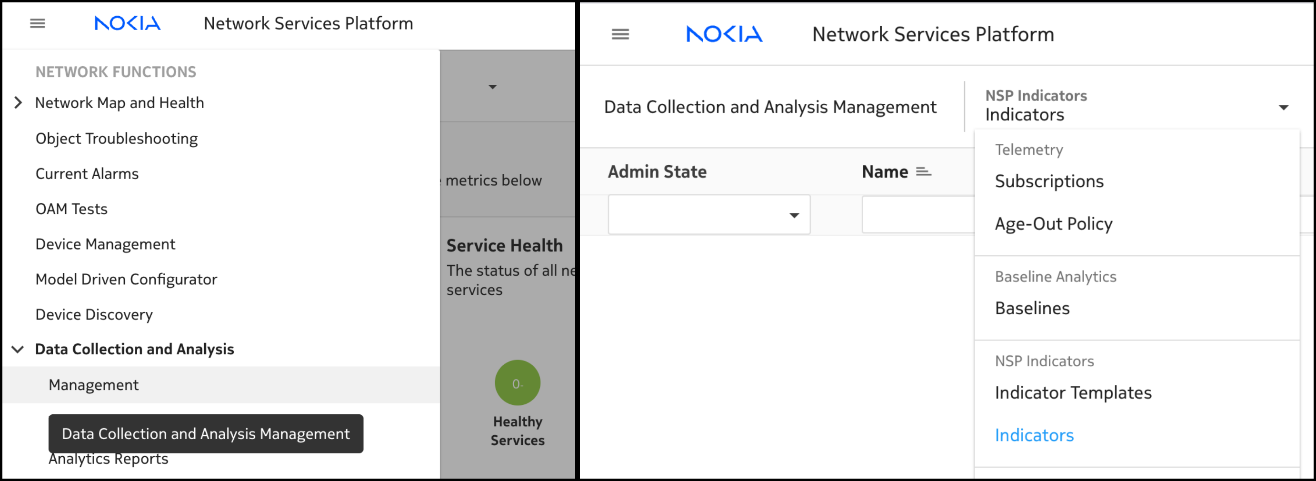The image size is (1316, 481).
Task: Expand Network Map and Health item
Action: (x=19, y=103)
